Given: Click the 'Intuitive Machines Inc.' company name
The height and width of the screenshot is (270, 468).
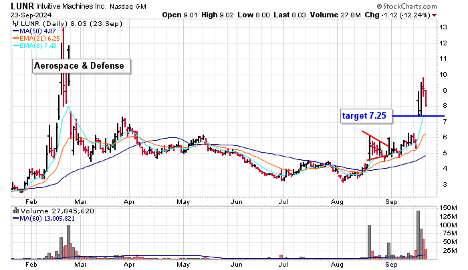Looking at the screenshot, I should tap(72, 6).
